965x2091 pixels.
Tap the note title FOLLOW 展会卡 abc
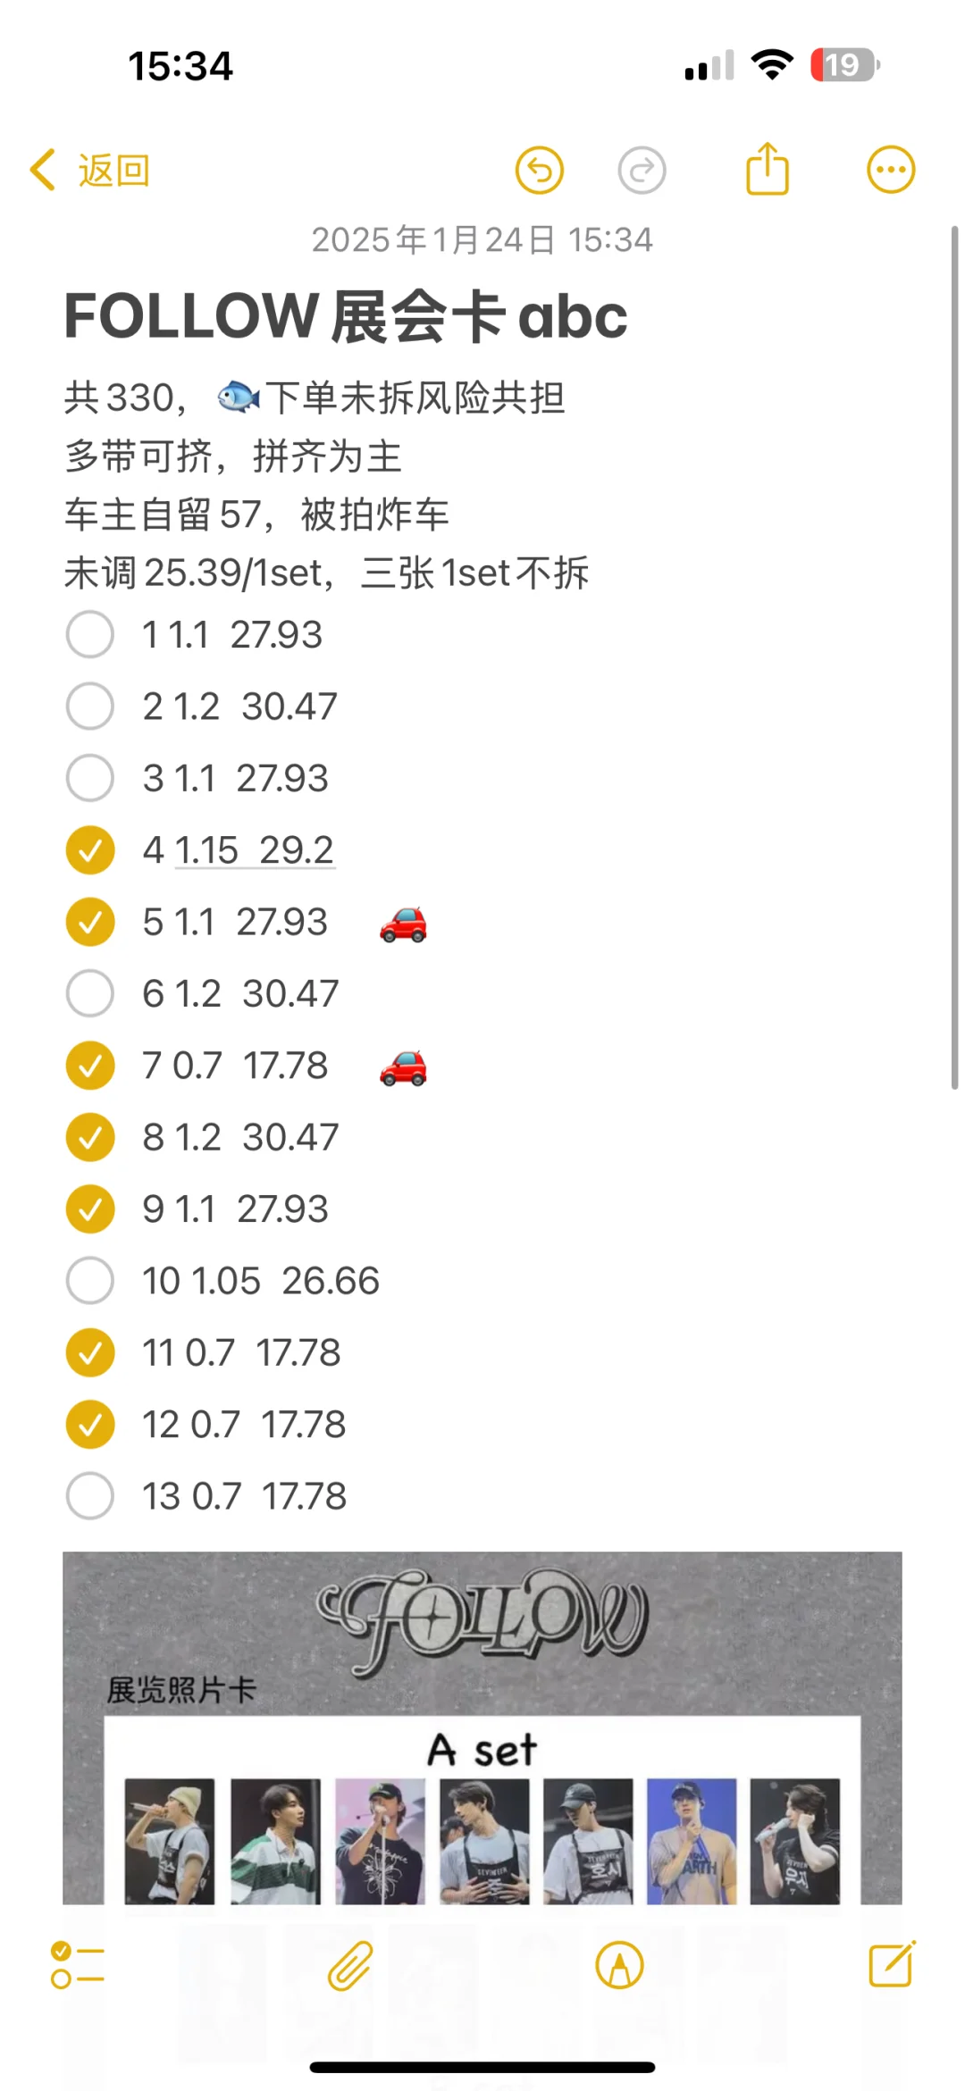pos(346,316)
